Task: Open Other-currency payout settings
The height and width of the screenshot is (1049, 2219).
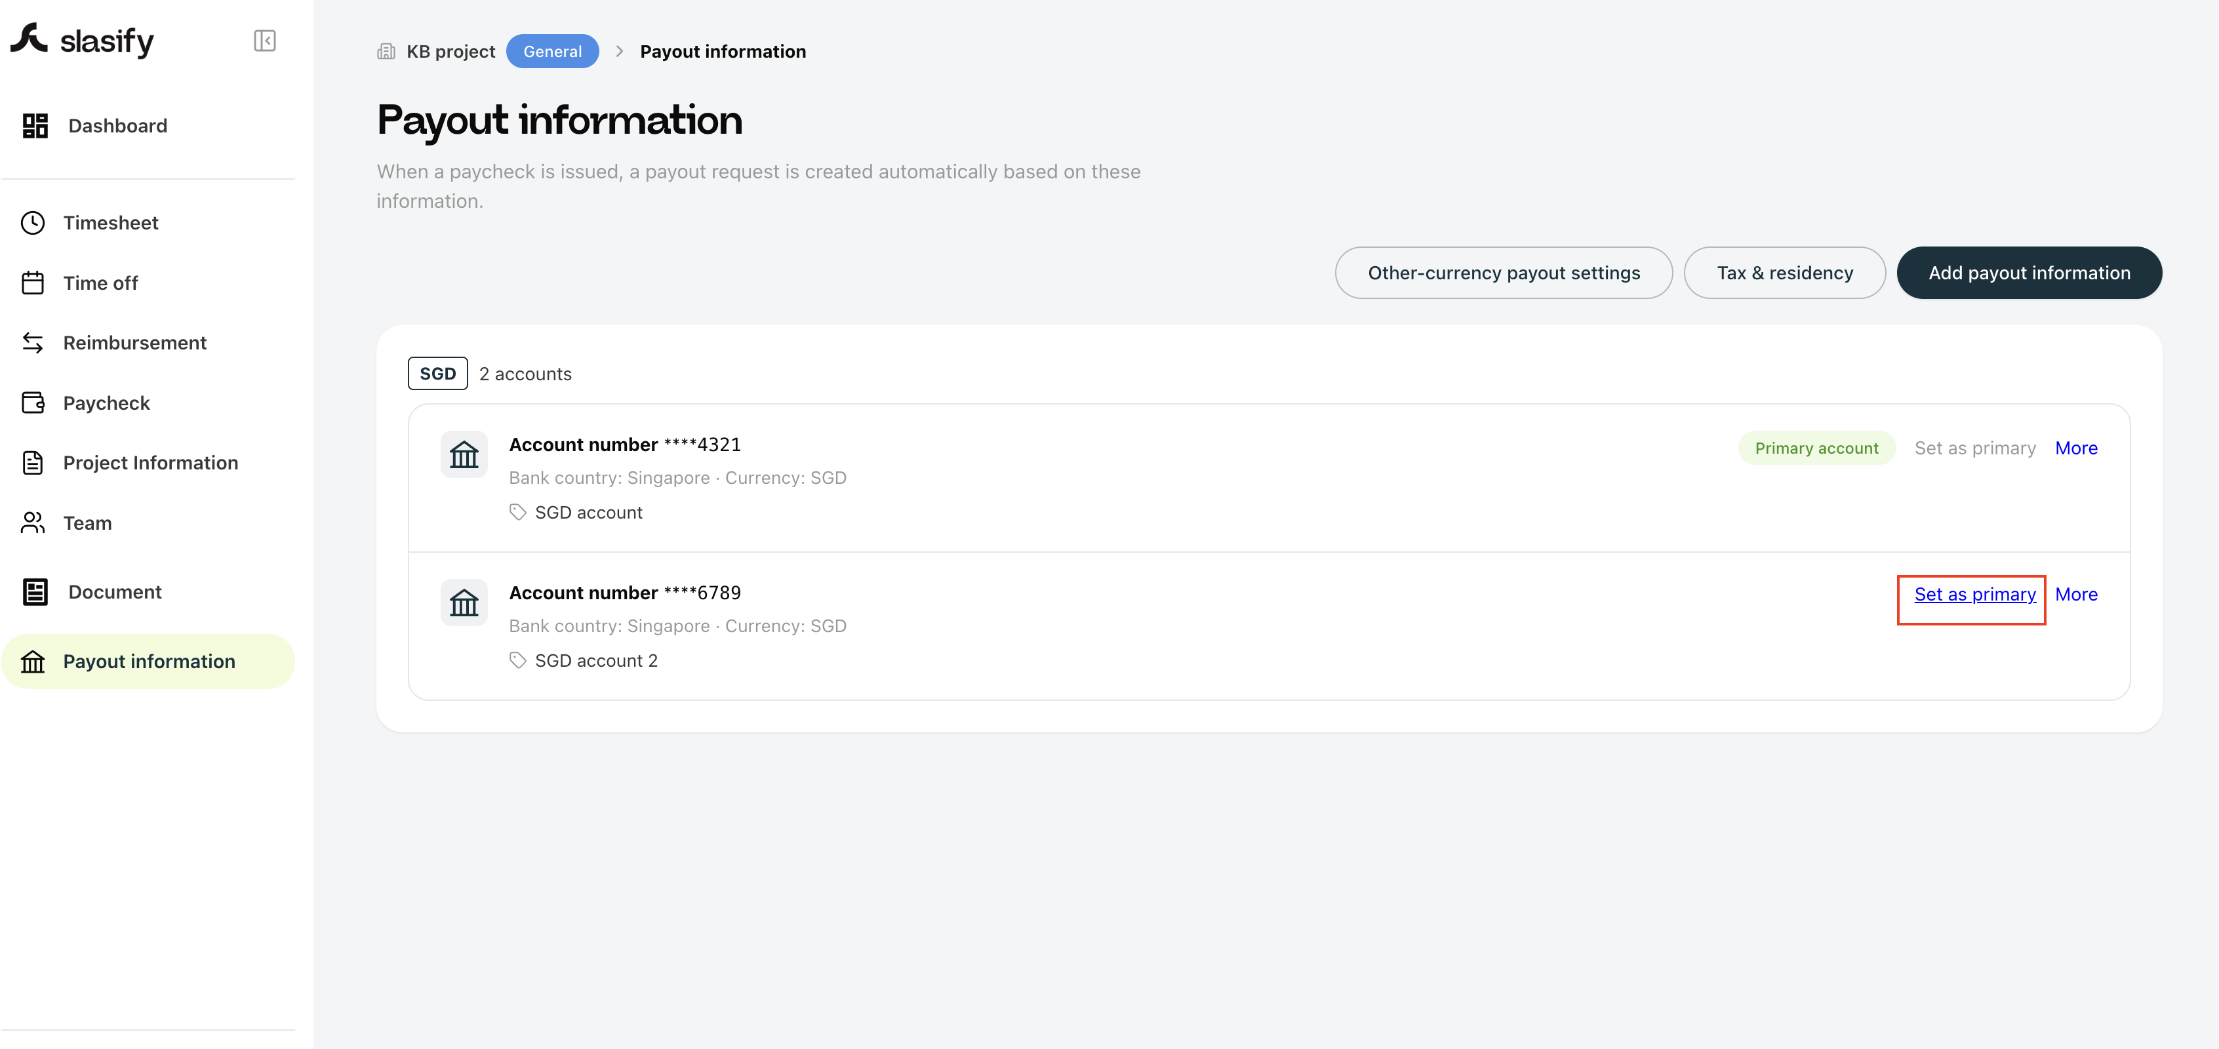Action: (x=1503, y=273)
